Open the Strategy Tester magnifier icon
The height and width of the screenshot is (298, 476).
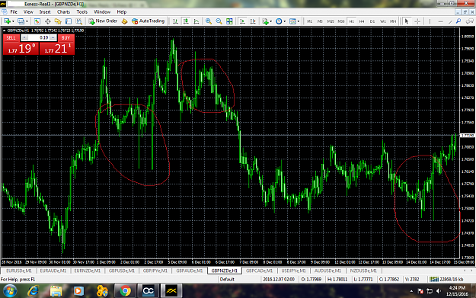click(x=78, y=21)
